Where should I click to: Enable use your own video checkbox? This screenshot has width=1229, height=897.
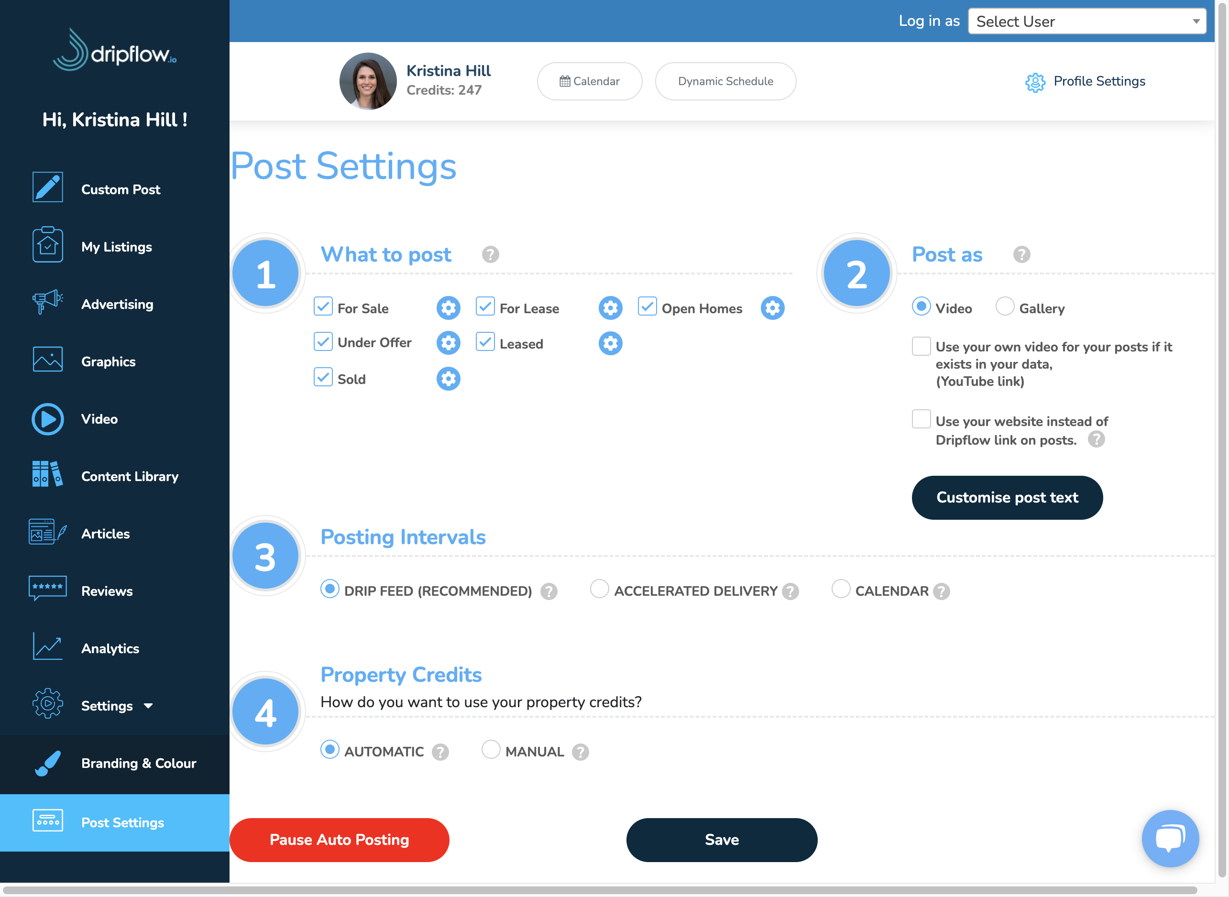click(921, 347)
